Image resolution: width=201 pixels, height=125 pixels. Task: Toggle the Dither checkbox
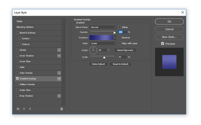(119, 27)
